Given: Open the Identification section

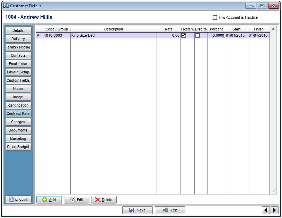Looking at the screenshot, I should (18, 105).
